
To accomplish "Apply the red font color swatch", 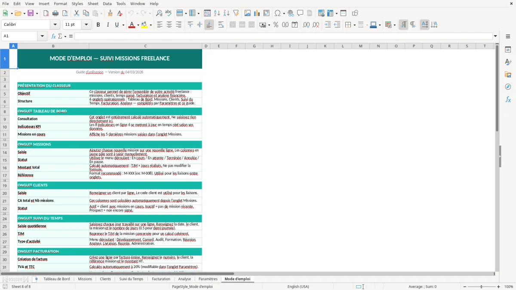I will pos(131,25).
